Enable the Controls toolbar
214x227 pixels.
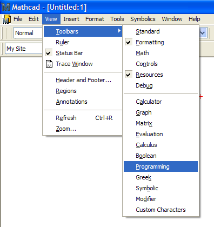point(160,64)
